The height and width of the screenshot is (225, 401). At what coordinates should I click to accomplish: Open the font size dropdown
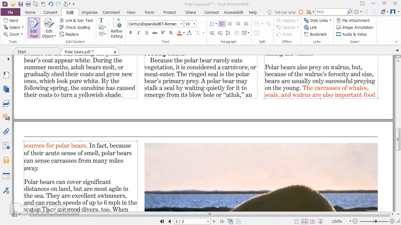[194, 24]
